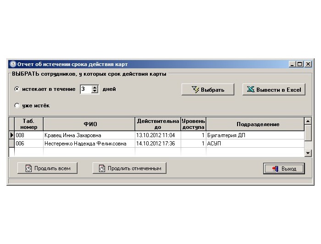321x244 pixels.
Task: Click date cell '13.10.2012 11:04'
Action: pyautogui.click(x=158, y=135)
